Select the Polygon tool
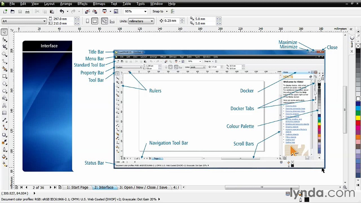The width and height of the screenshot is (361, 203). point(5,91)
